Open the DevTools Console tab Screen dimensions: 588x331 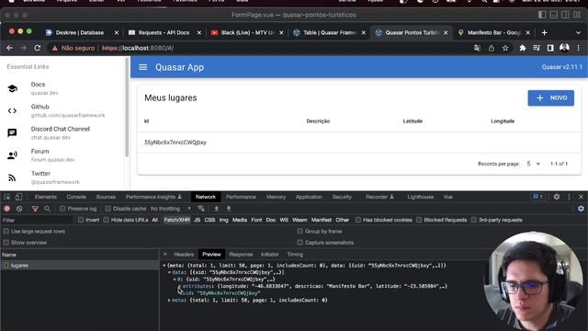[76, 197]
